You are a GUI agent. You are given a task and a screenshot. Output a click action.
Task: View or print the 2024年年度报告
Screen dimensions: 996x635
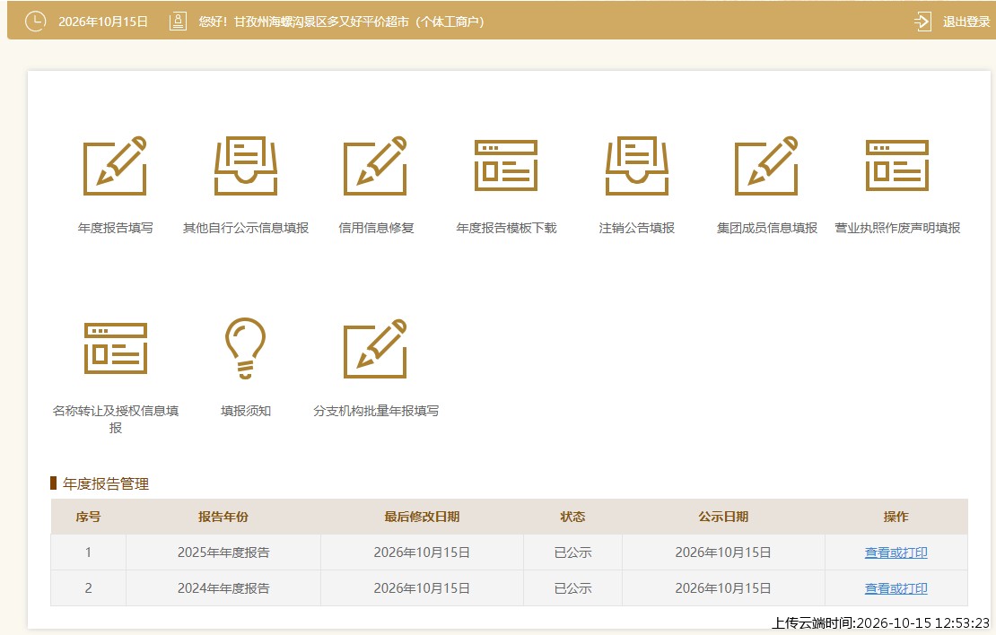tap(896, 588)
